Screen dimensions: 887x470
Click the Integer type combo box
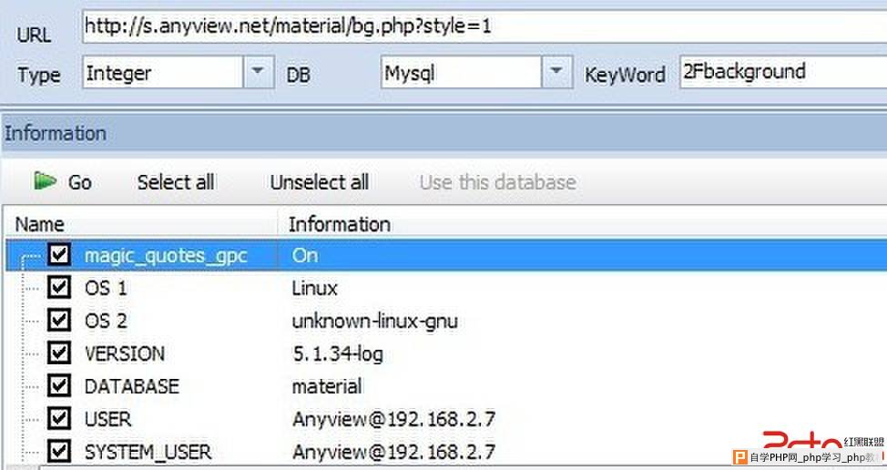tap(163, 72)
